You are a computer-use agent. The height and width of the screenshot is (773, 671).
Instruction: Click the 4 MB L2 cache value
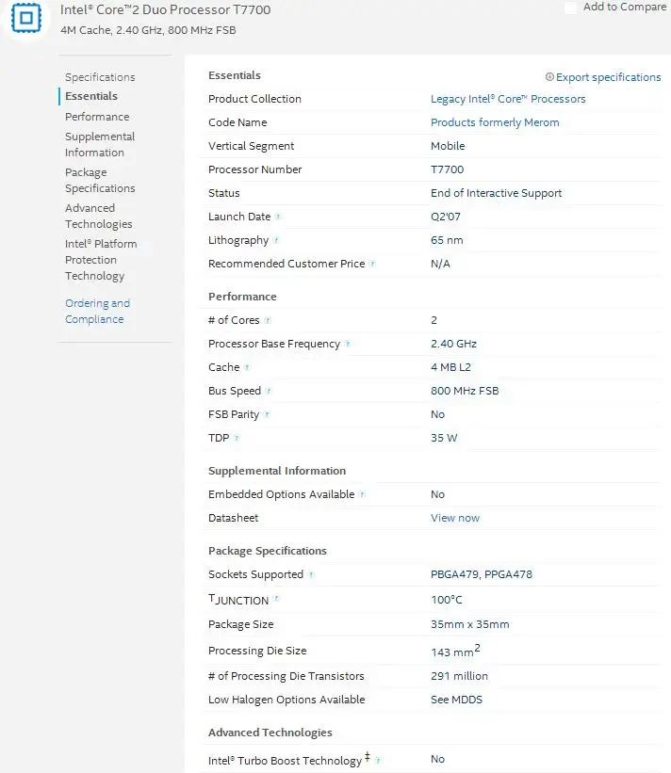(x=450, y=367)
